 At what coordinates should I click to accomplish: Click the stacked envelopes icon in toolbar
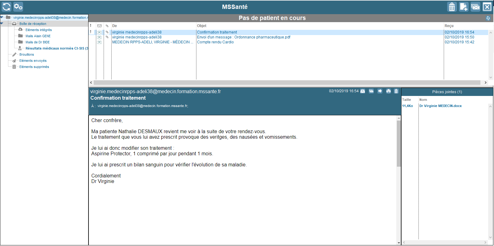[x=475, y=7]
